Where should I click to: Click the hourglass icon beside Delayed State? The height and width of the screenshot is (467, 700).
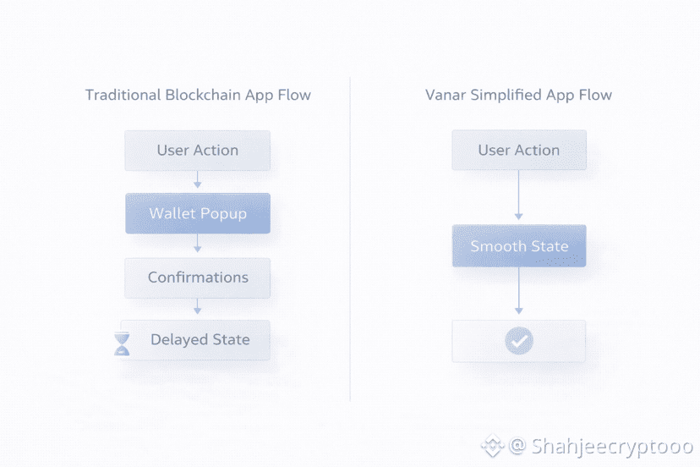[123, 343]
